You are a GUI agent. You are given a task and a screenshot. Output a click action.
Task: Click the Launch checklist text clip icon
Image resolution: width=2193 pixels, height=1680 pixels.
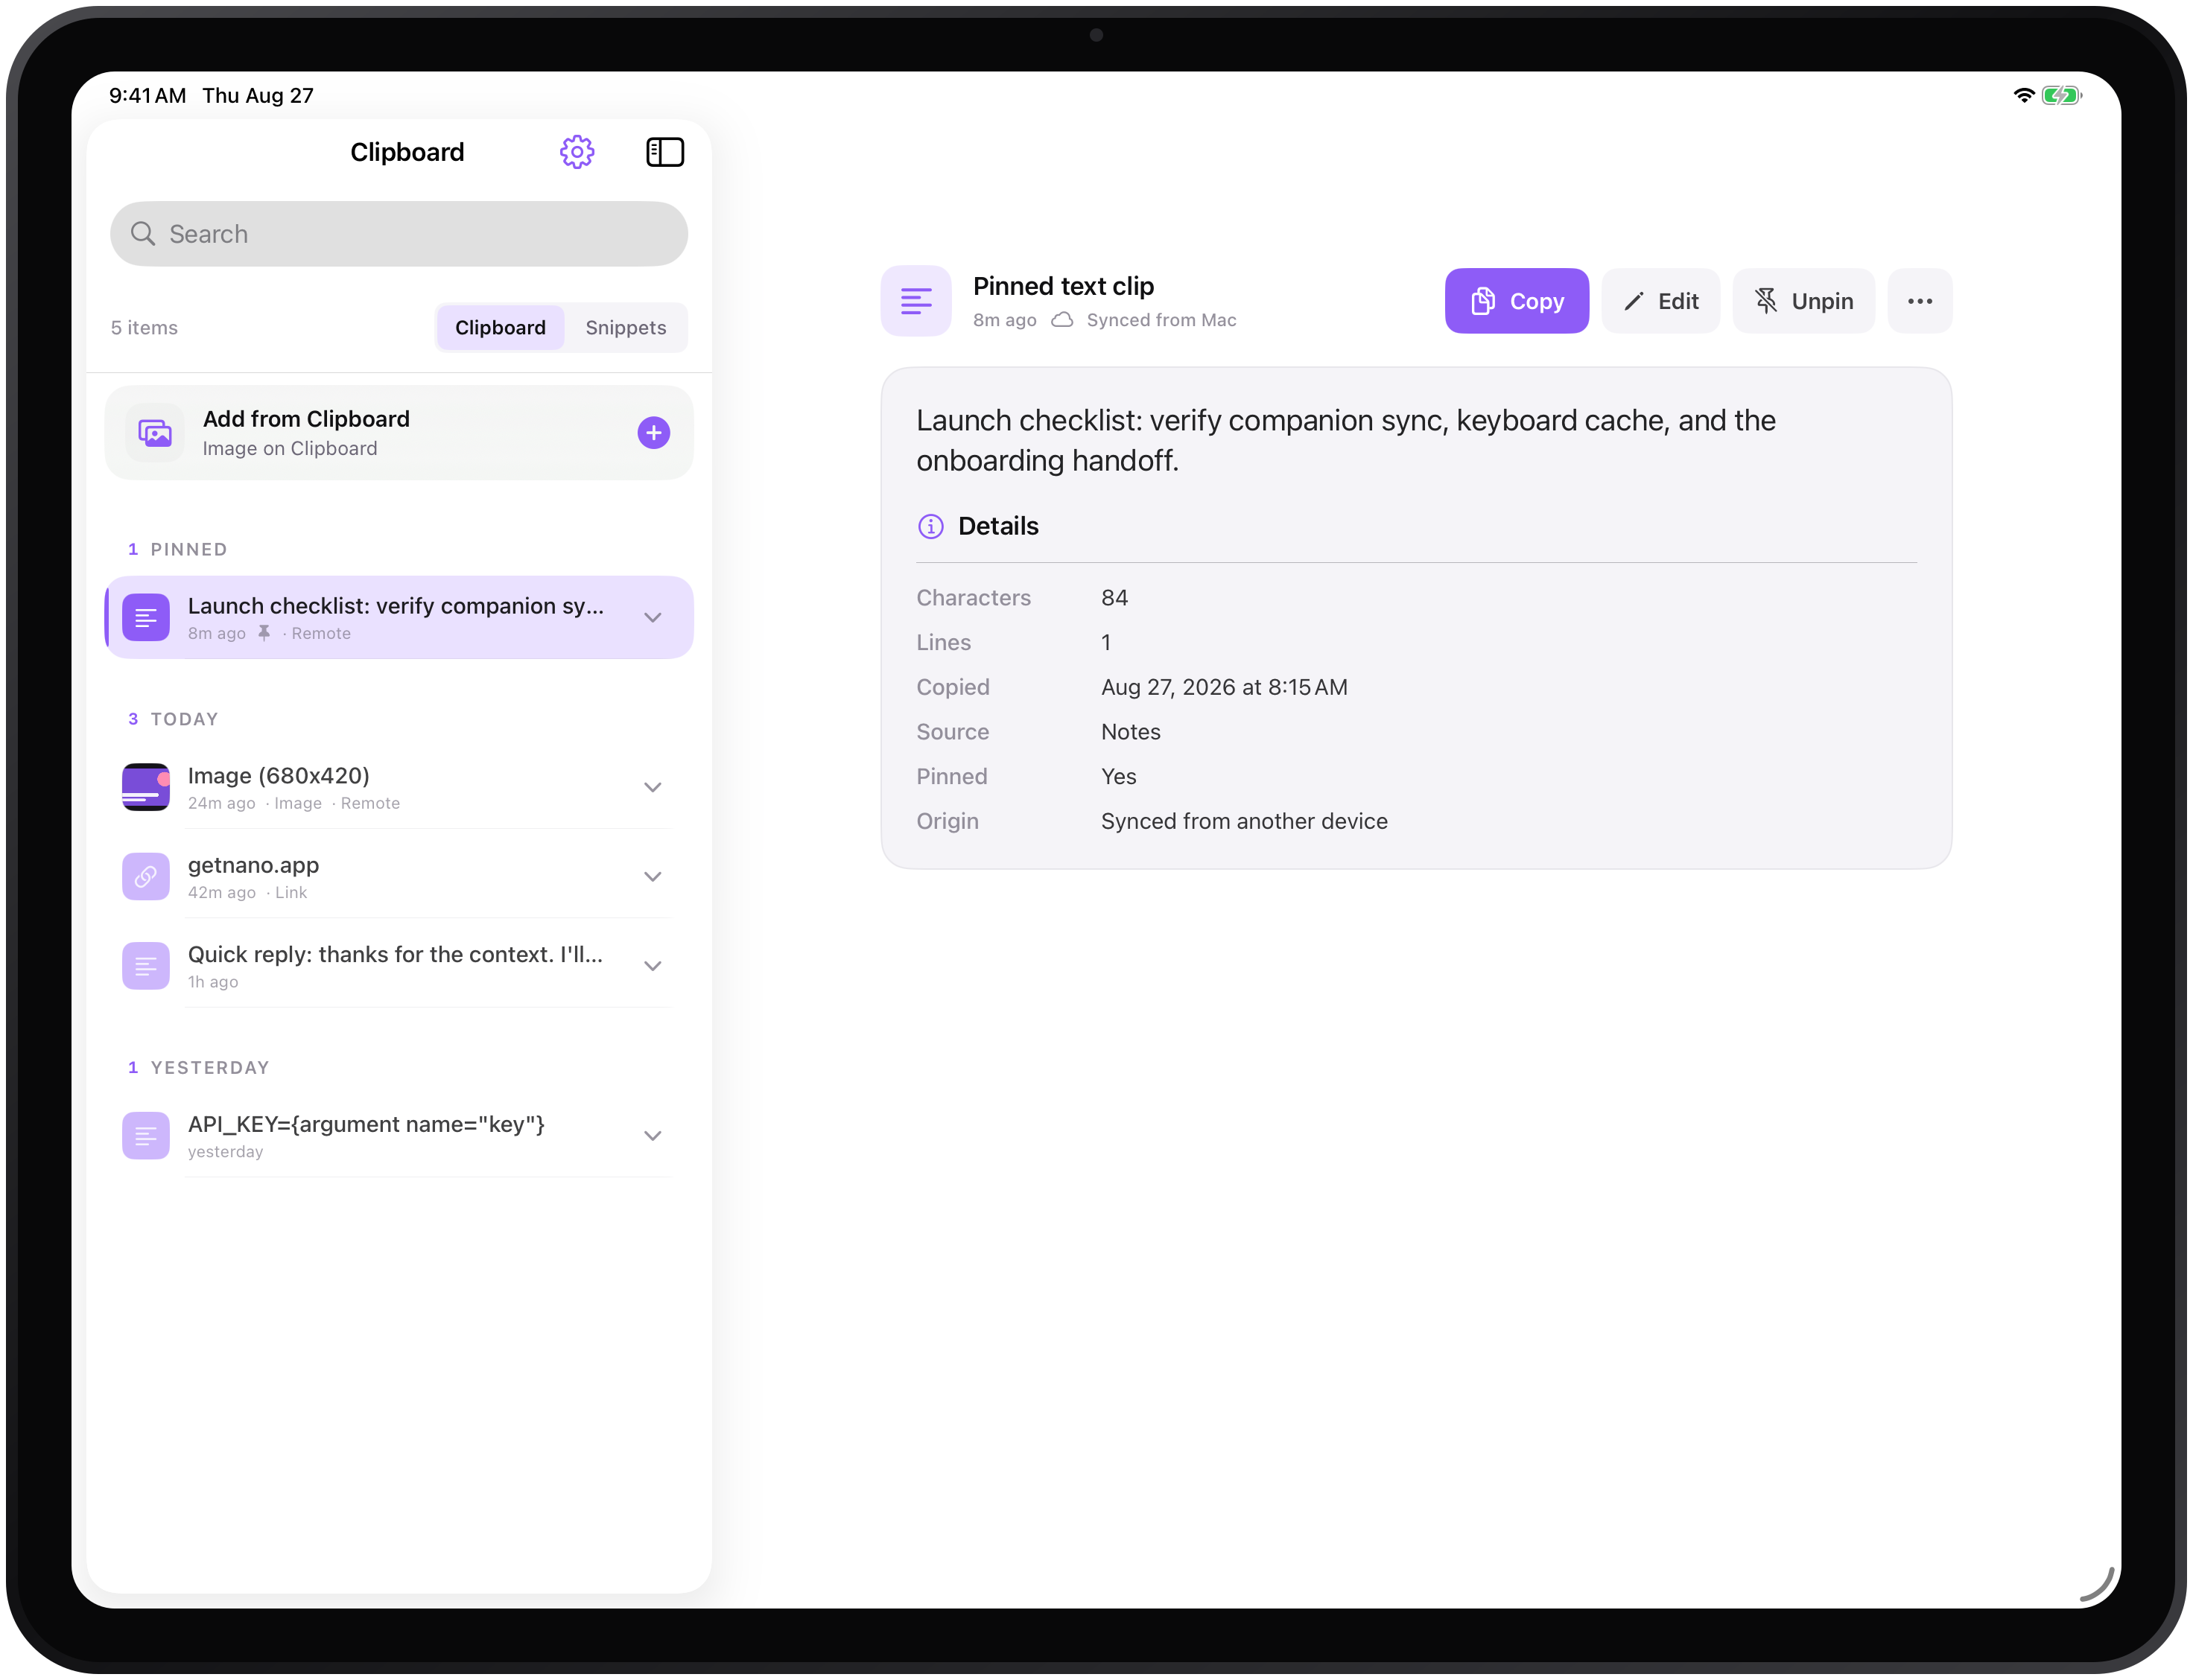146,617
